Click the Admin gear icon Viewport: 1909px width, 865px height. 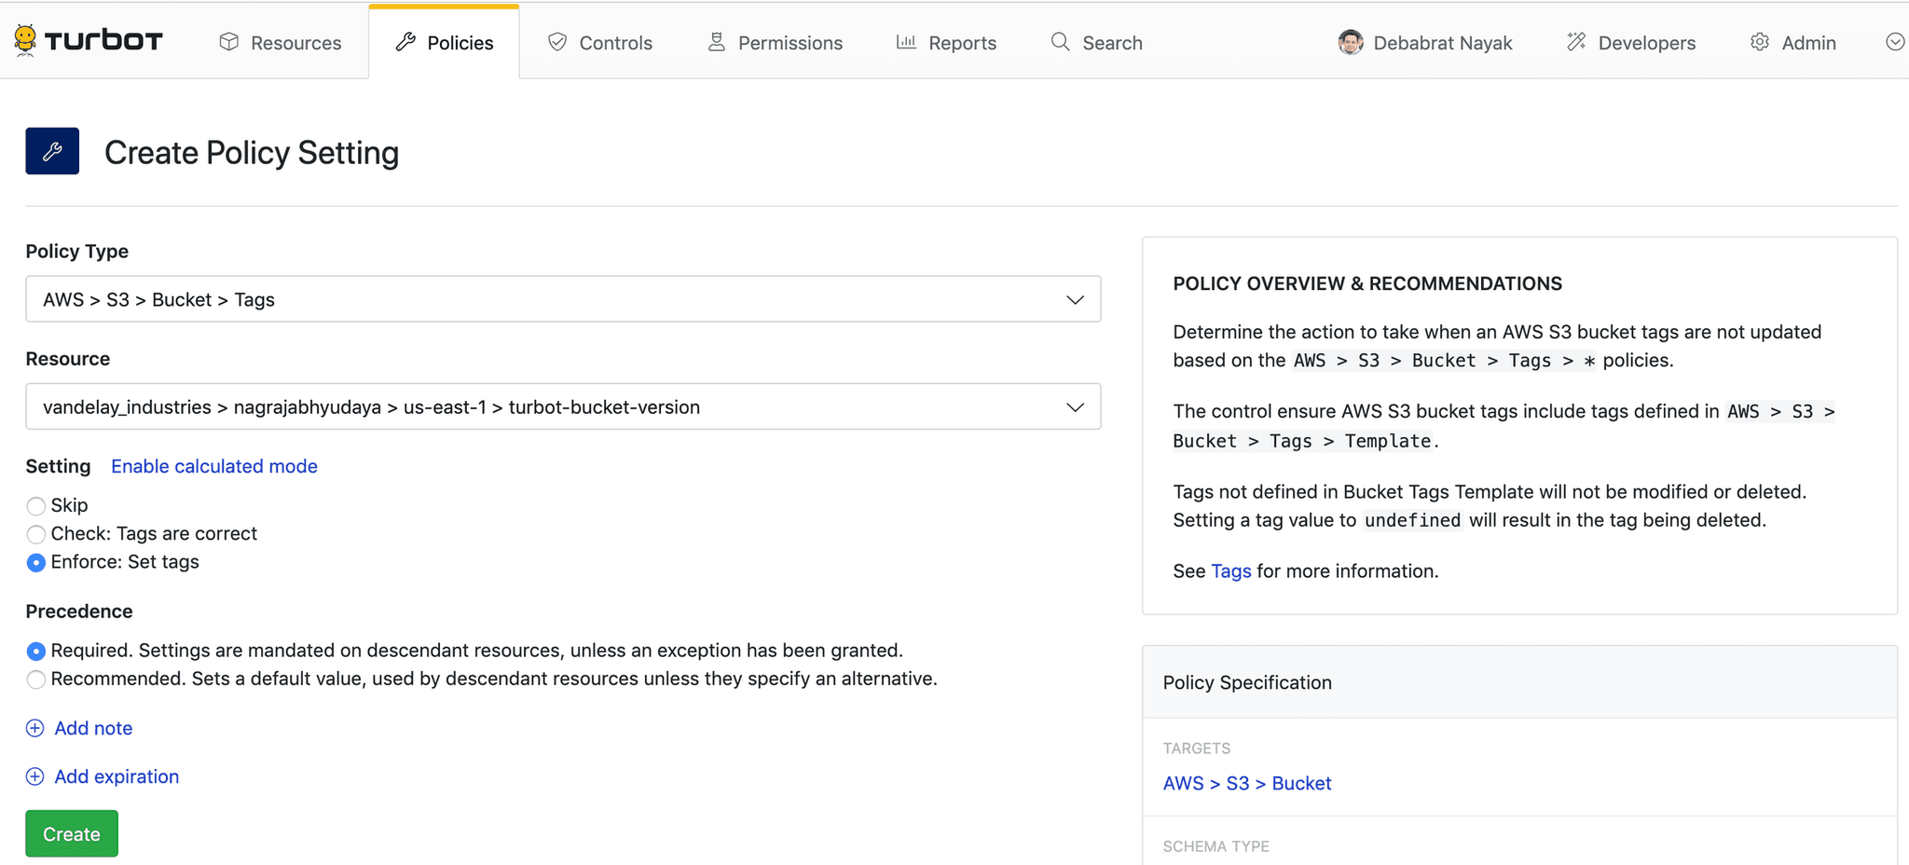click(x=1759, y=42)
